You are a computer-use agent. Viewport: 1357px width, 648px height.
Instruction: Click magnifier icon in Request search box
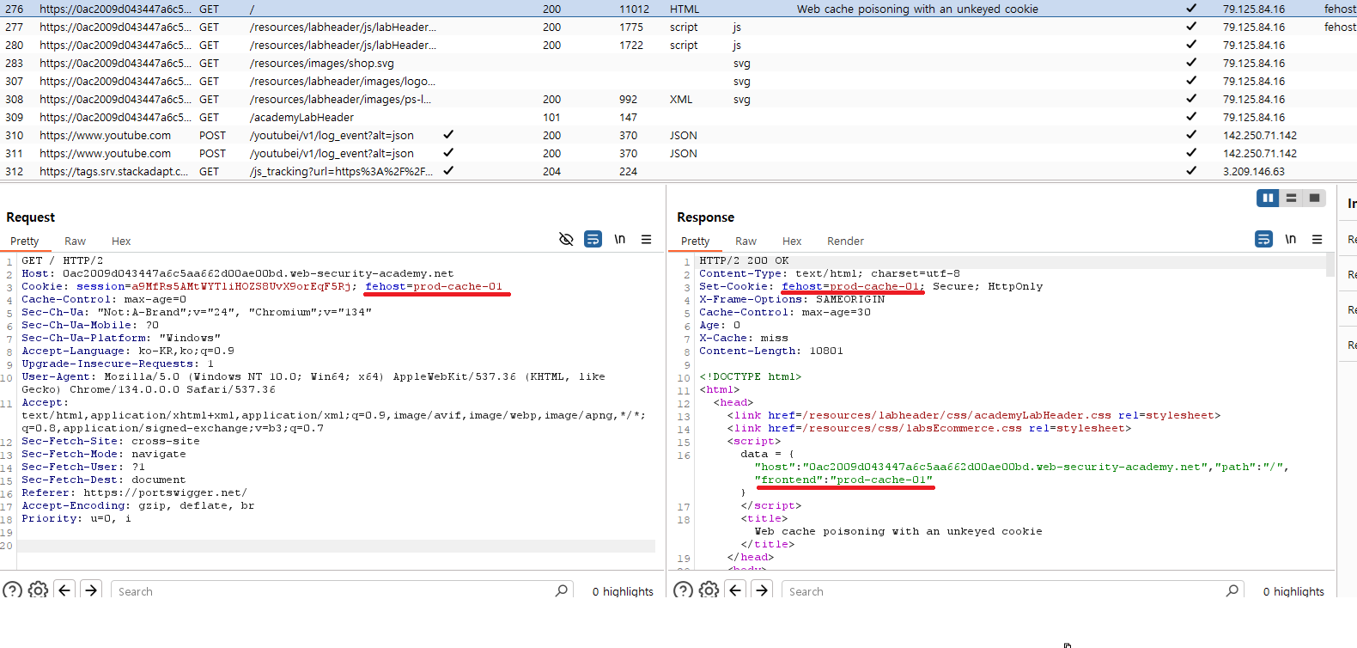point(561,590)
